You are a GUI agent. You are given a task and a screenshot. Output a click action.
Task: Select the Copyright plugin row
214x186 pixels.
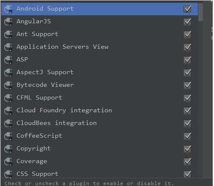coord(99,149)
